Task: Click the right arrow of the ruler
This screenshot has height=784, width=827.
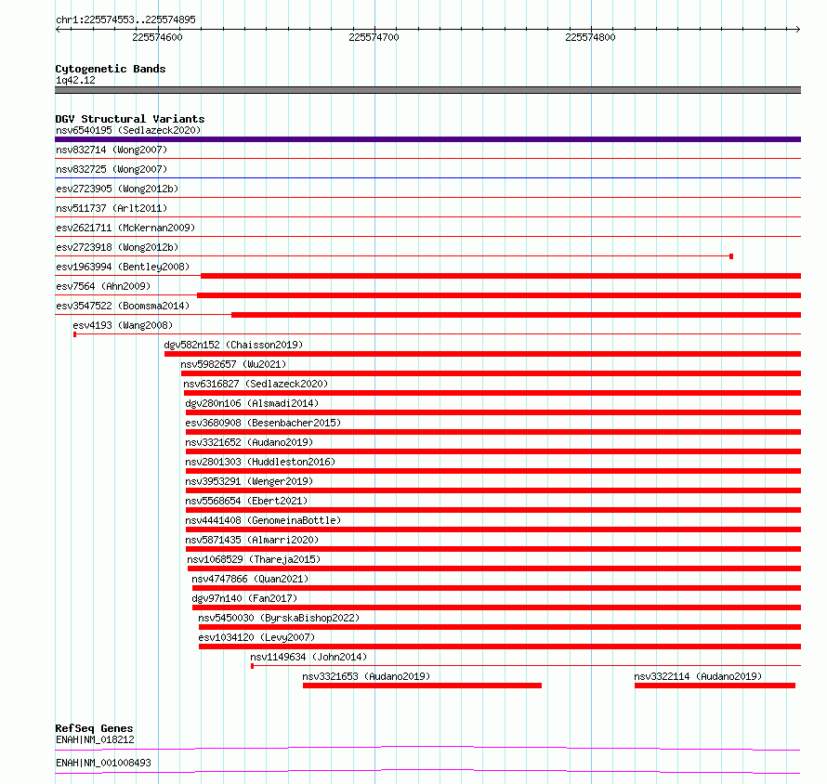Action: [797, 29]
